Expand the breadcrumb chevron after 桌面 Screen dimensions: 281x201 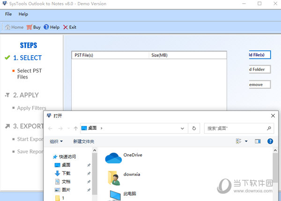click(x=102, y=128)
